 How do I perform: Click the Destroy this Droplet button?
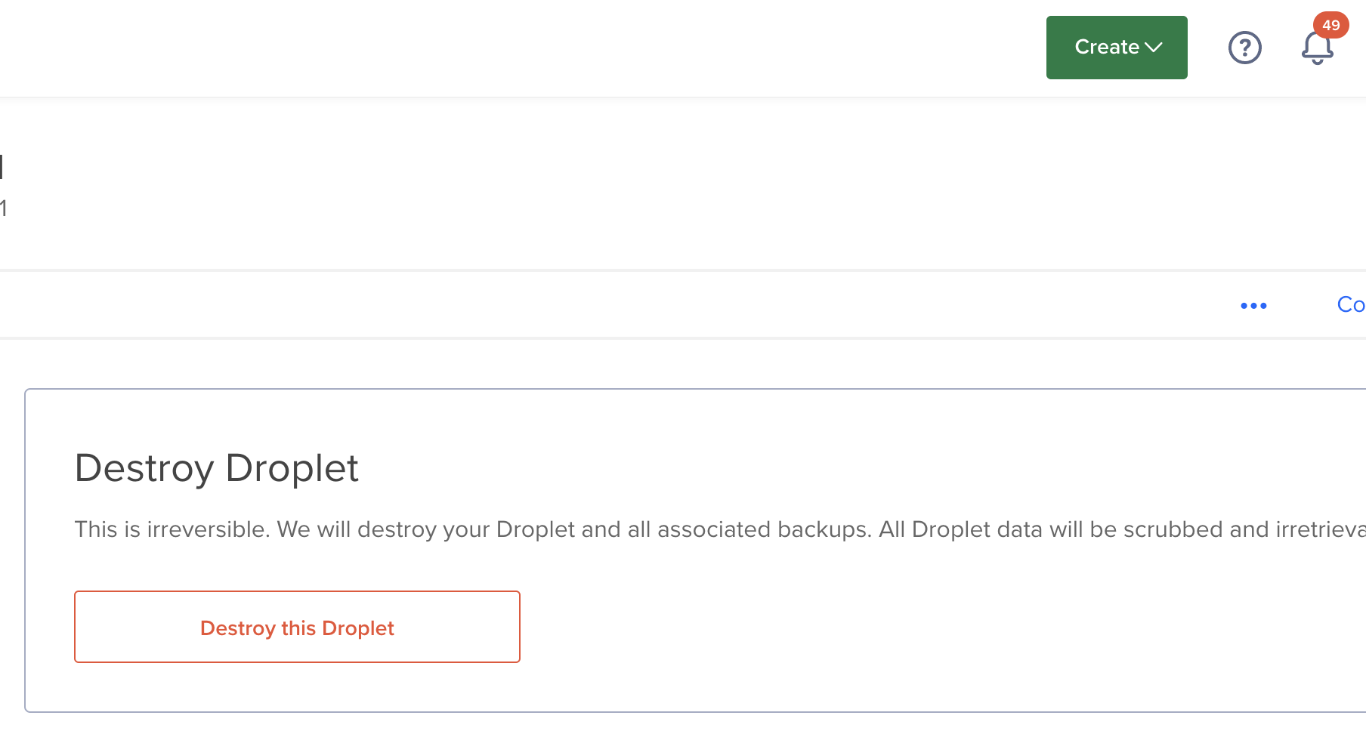[x=297, y=627]
